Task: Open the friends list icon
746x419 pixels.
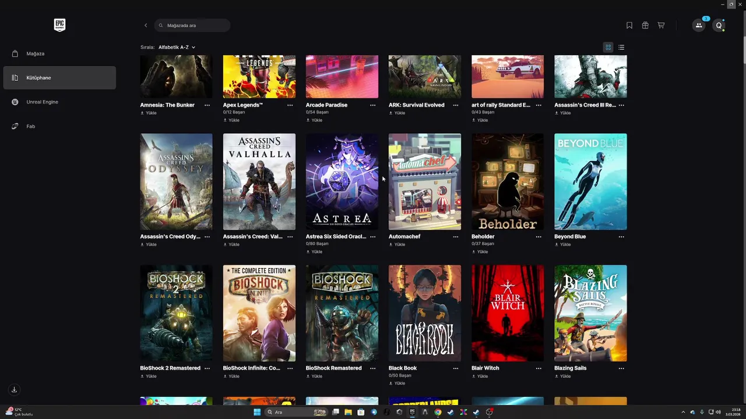Action: tap(699, 26)
